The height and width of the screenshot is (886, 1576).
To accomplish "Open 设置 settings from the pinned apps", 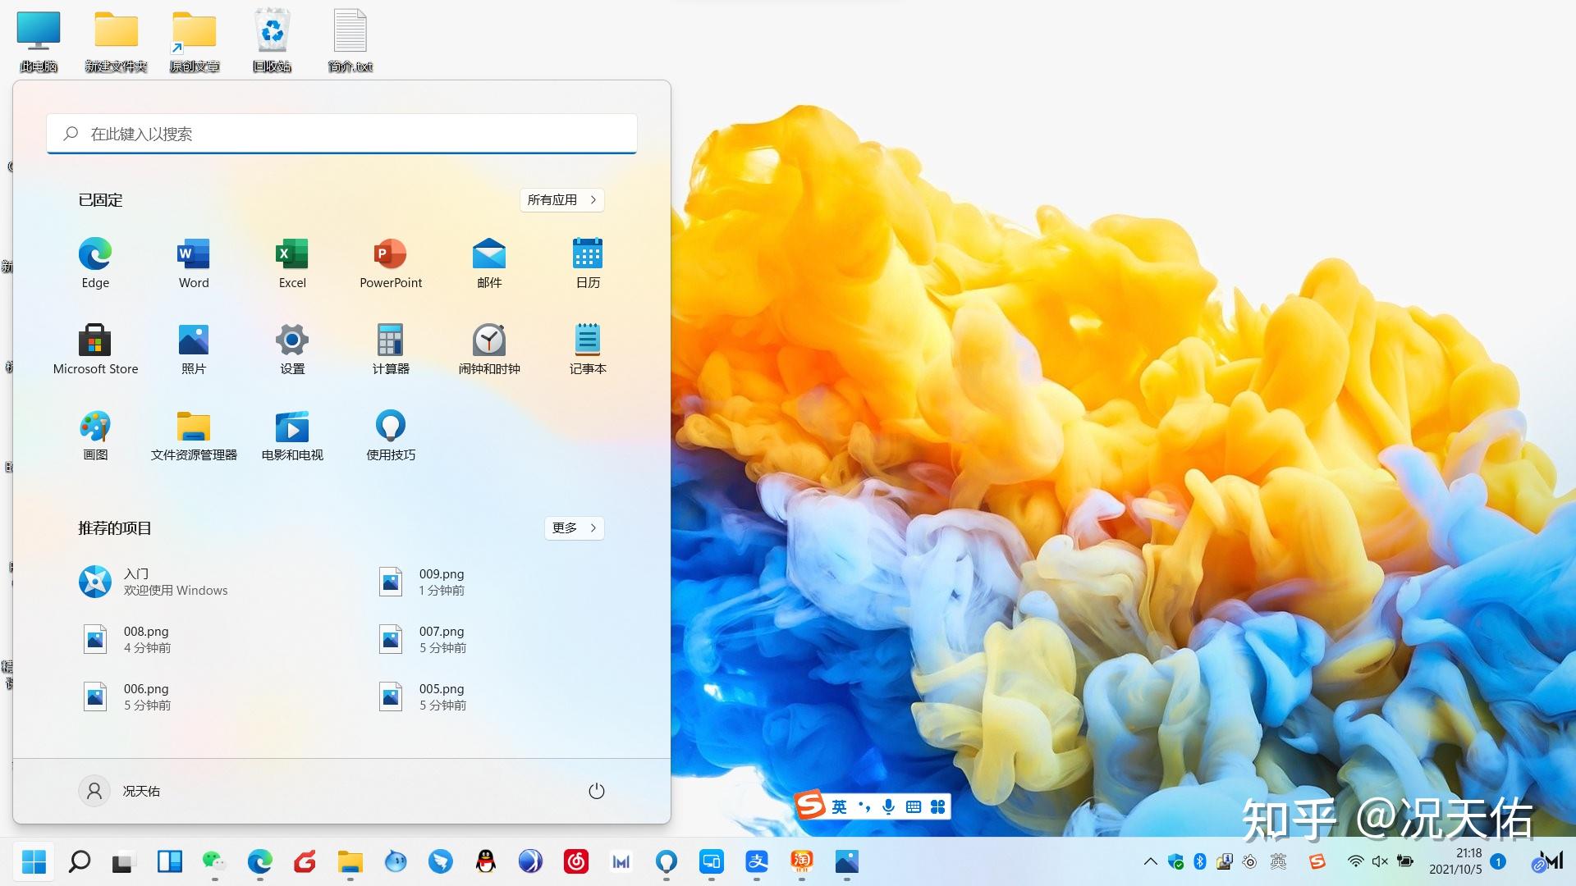I will (x=292, y=349).
